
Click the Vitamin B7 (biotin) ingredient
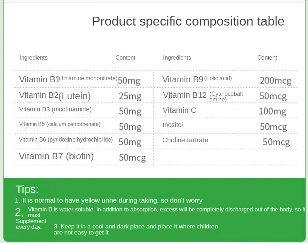click(x=56, y=156)
